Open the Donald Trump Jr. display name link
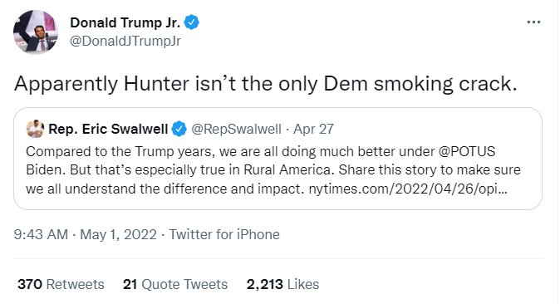The image size is (560, 304). (x=125, y=22)
